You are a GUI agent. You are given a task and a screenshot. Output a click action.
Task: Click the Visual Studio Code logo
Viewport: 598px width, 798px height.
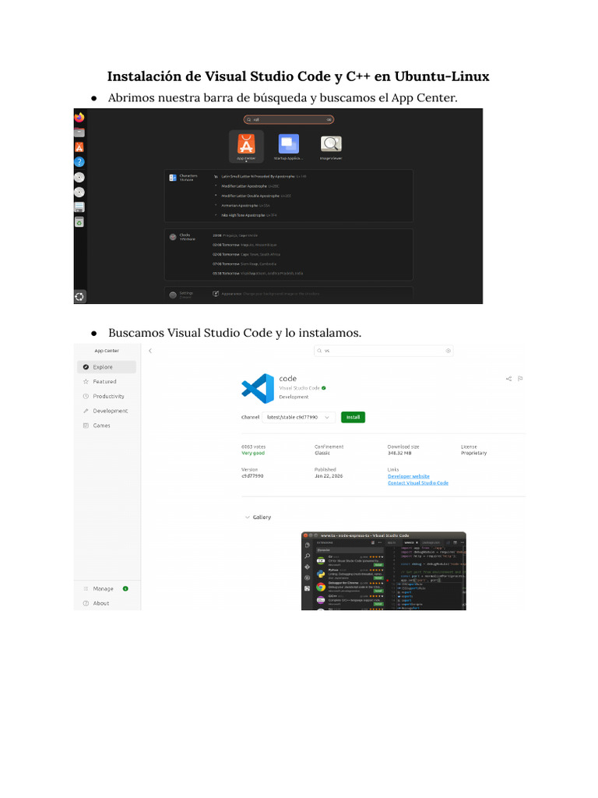[x=258, y=389]
